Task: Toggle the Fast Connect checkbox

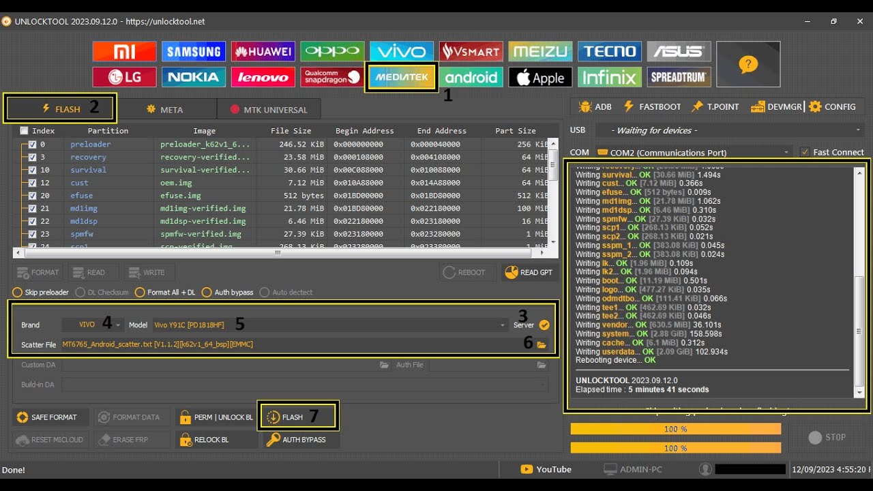Action: (805, 152)
